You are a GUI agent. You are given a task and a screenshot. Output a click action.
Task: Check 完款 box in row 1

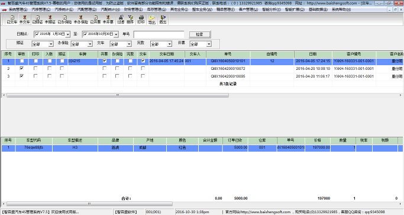tap(130, 61)
